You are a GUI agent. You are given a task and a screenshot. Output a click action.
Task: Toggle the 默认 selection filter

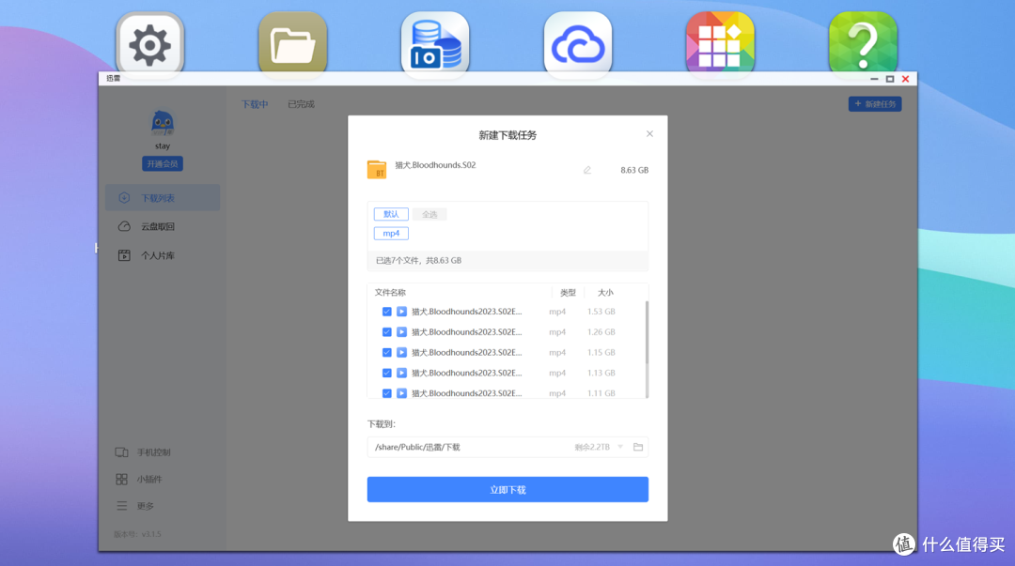(391, 214)
